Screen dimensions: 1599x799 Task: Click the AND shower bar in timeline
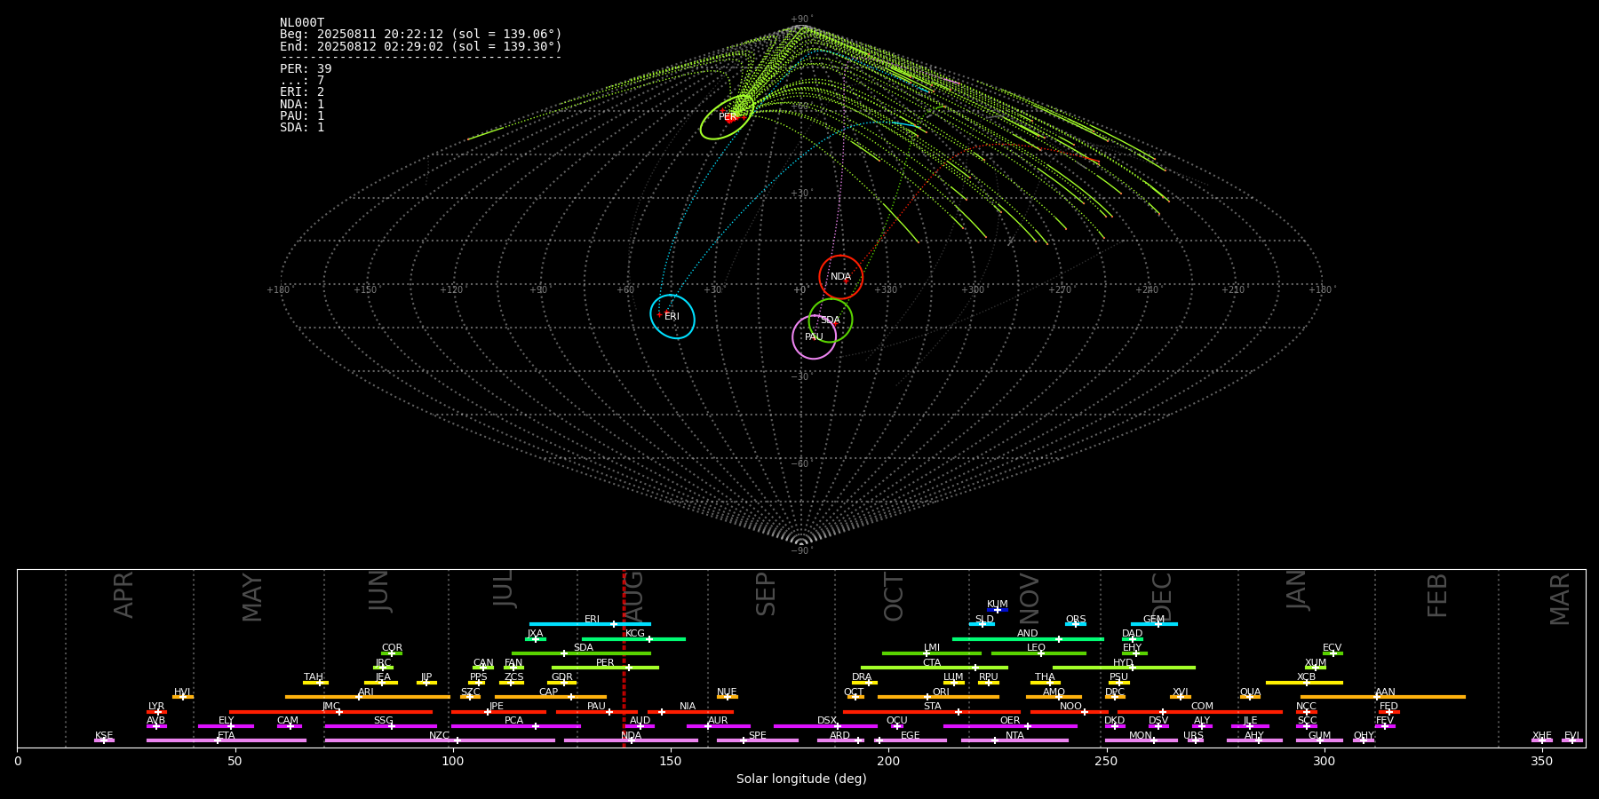(1028, 638)
